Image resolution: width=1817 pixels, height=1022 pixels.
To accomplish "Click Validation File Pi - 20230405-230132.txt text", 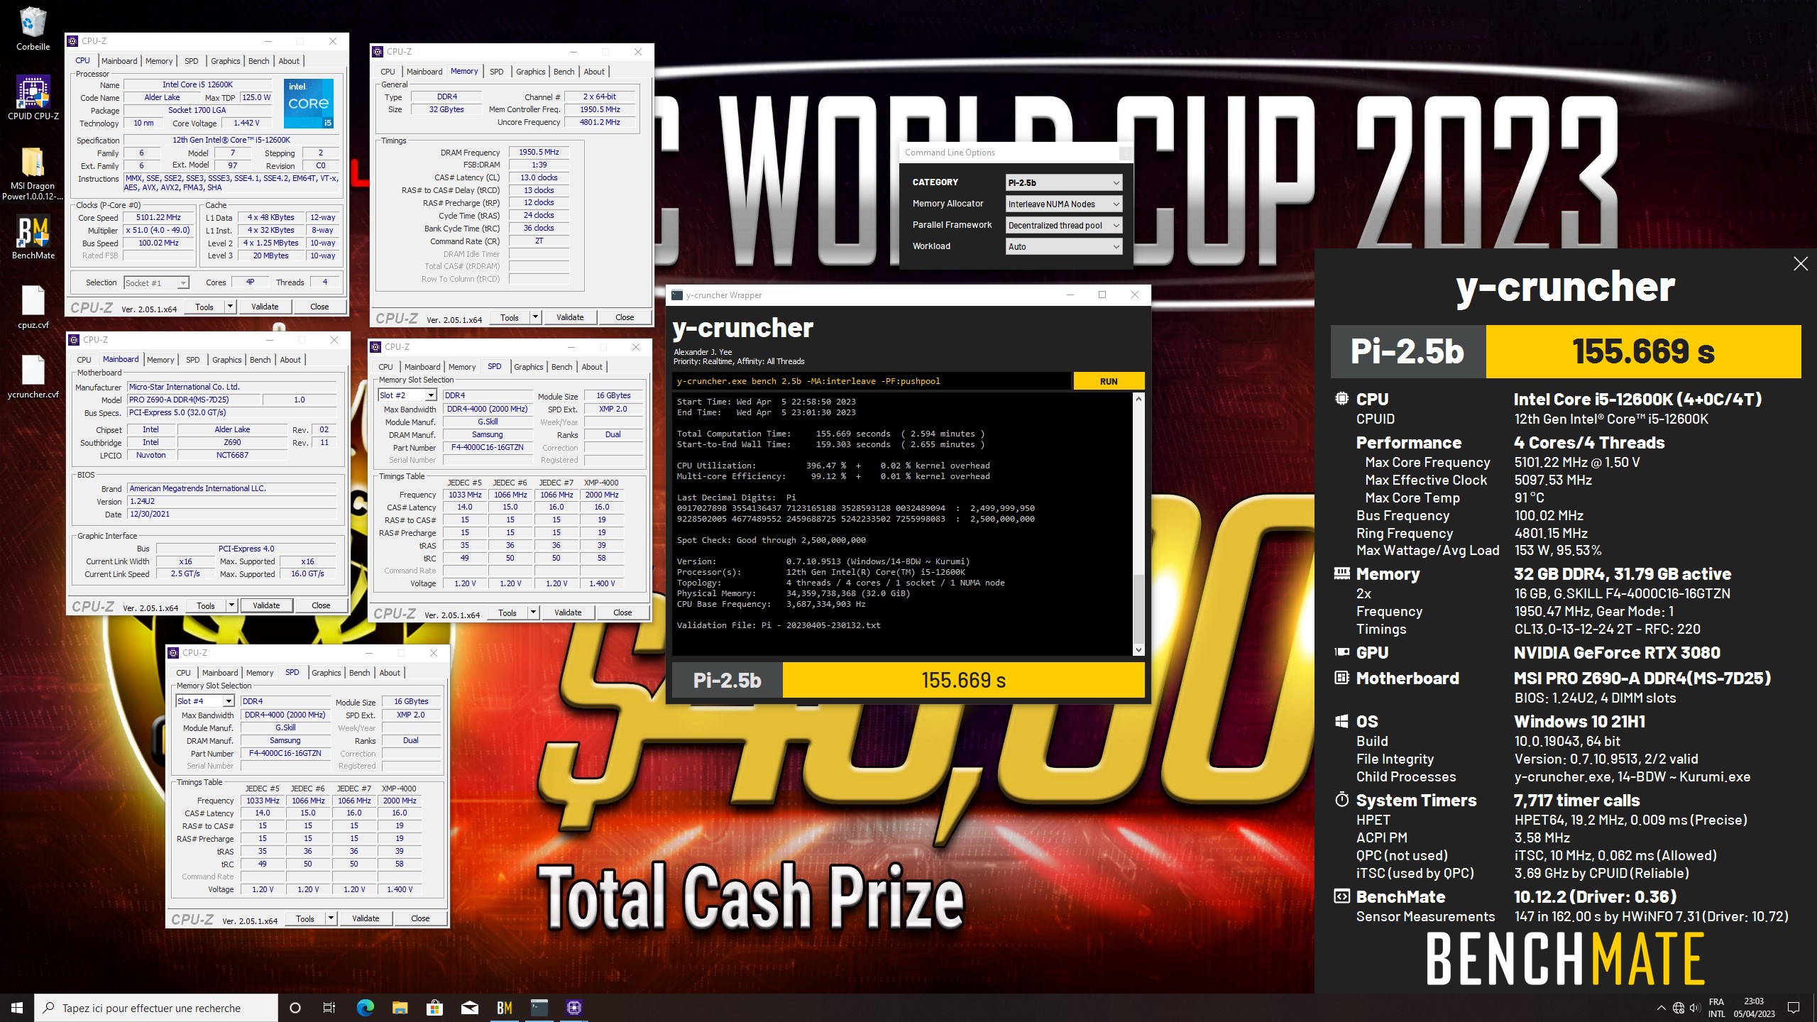I will (779, 625).
